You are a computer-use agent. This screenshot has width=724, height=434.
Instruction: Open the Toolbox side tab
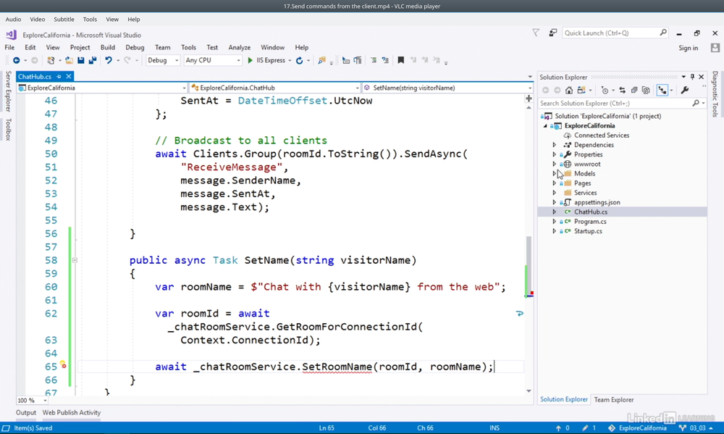coord(8,130)
